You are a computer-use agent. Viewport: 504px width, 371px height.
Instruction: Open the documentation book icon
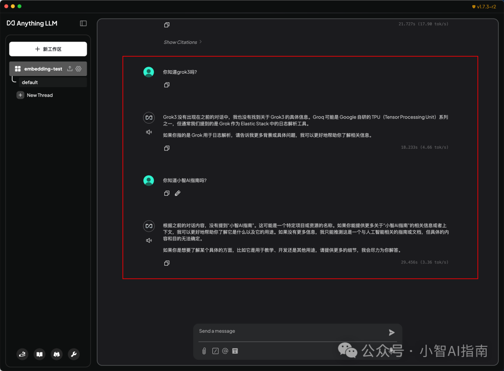click(x=40, y=354)
